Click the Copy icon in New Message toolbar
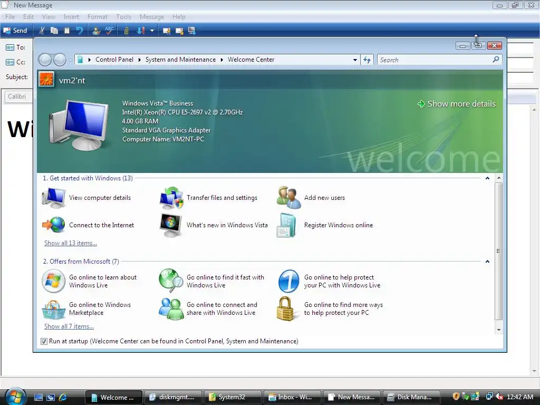Viewport: 540px width, 405px height. tap(54, 31)
